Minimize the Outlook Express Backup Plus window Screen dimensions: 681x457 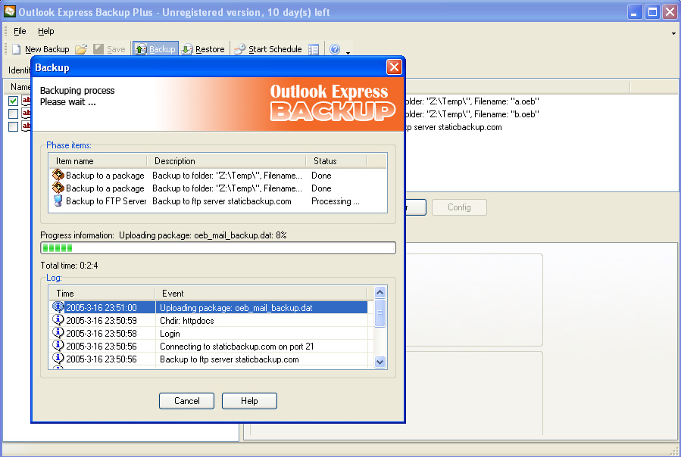pyautogui.click(x=634, y=11)
